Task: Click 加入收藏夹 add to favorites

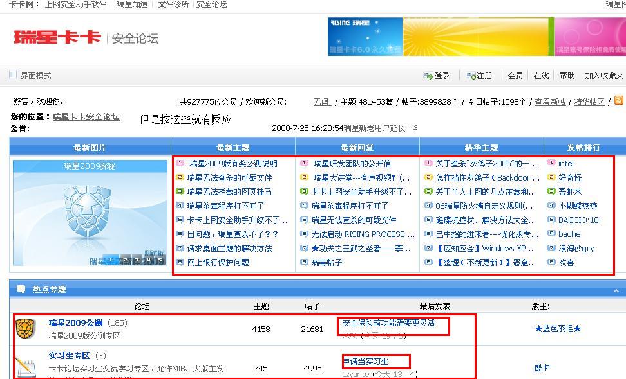Action: click(604, 76)
